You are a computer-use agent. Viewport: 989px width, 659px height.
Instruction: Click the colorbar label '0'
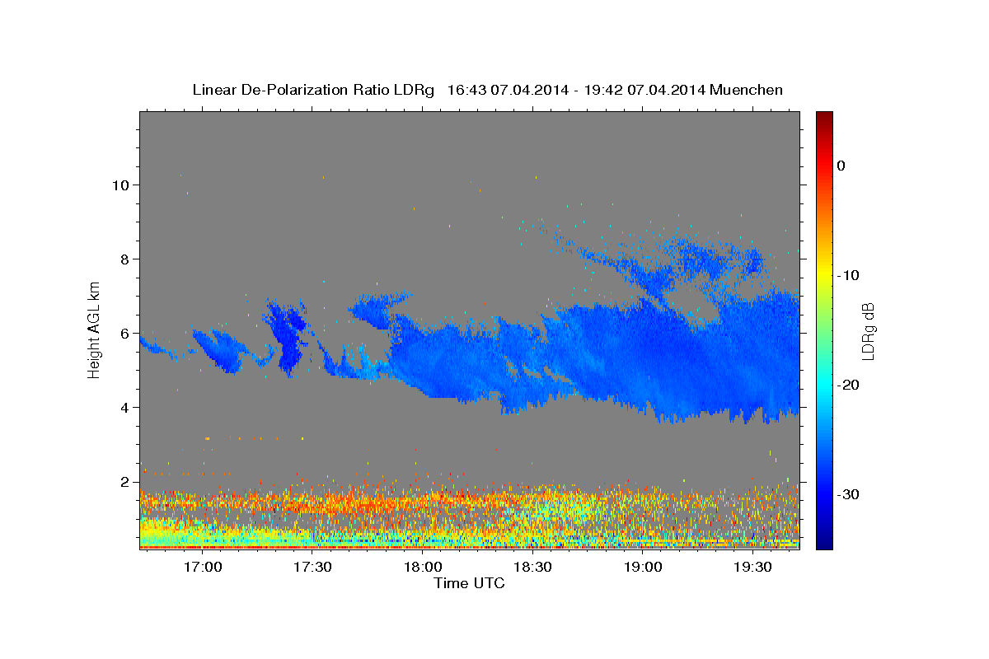coord(841,166)
